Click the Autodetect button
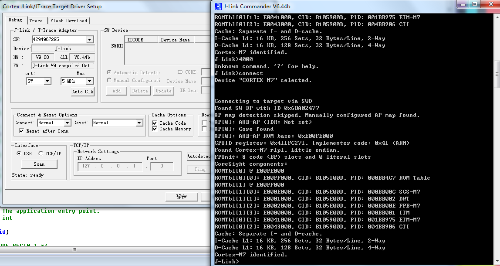The height and width of the screenshot is (266, 500). [199, 157]
